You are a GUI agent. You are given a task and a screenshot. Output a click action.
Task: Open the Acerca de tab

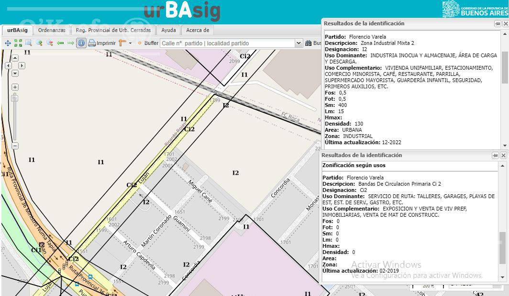[198, 30]
